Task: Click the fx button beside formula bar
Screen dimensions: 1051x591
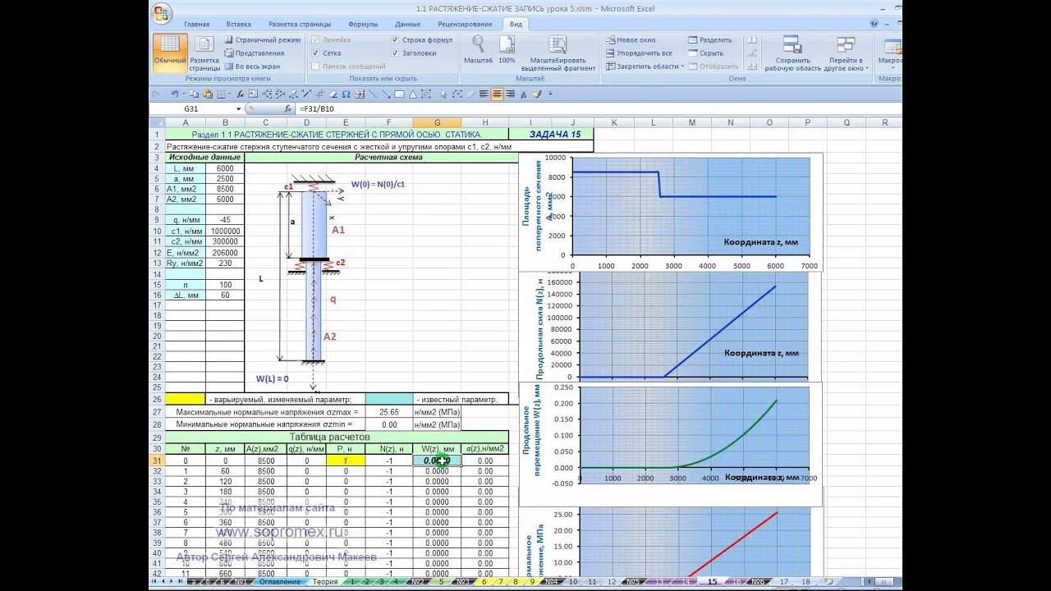Action: 287,108
